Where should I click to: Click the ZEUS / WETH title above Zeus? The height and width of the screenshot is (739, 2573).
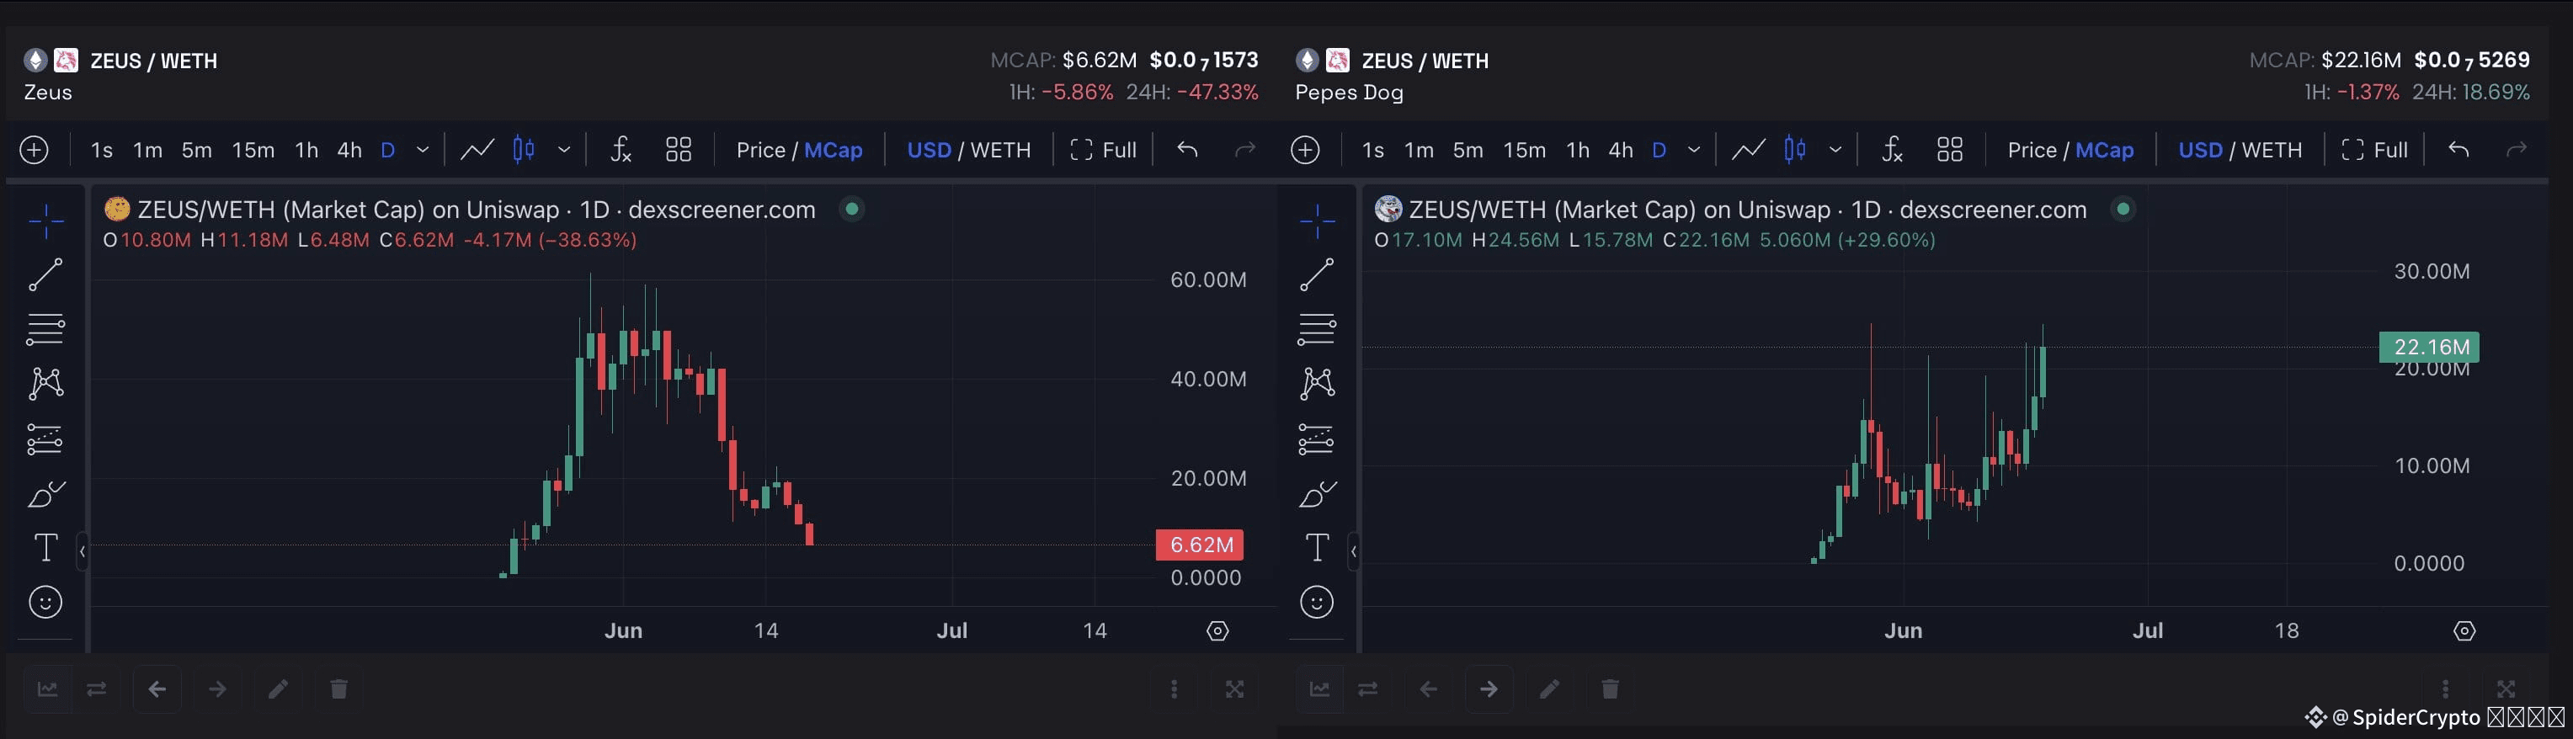coord(154,61)
